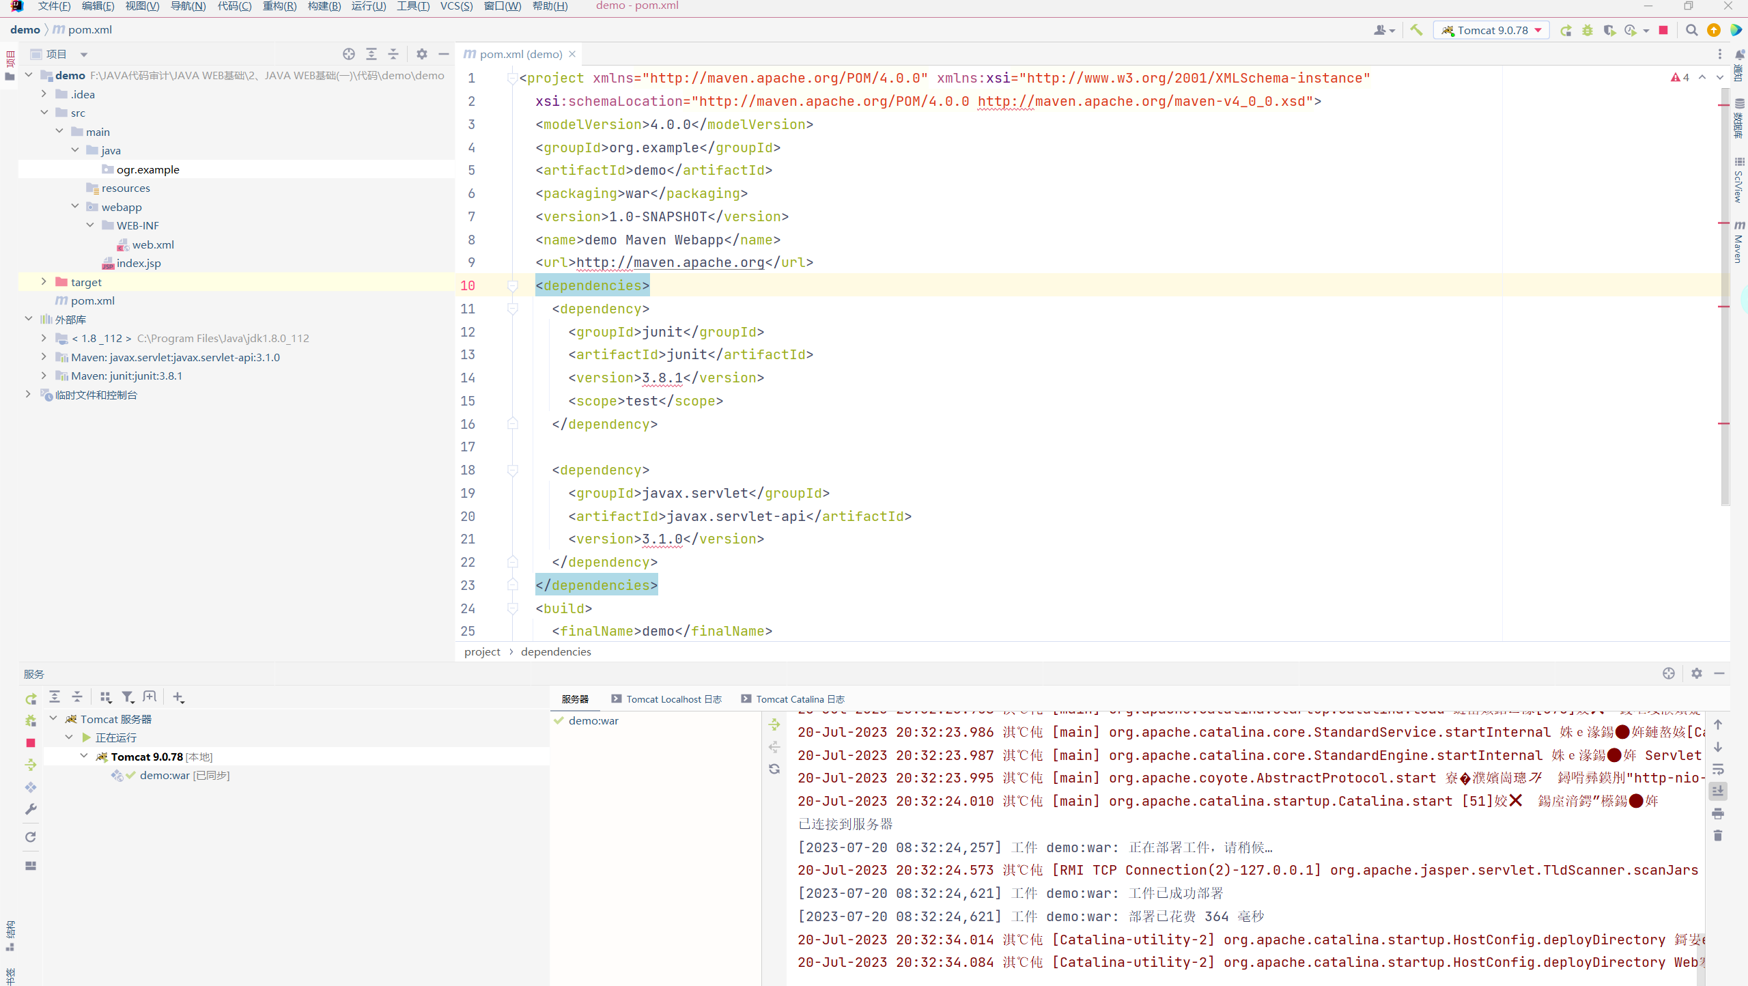The height and width of the screenshot is (986, 1748).
Task: Open the Tomcat 9.0.78 run configuration dropdown
Action: click(1492, 30)
